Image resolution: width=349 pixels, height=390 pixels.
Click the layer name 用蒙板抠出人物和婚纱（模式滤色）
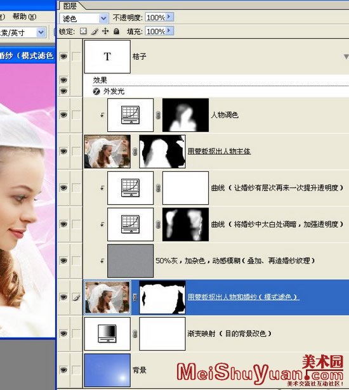point(243,297)
